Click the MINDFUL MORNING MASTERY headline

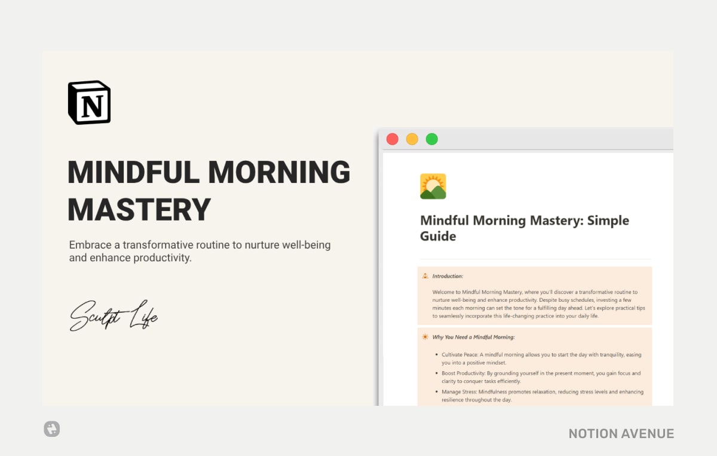(209, 190)
